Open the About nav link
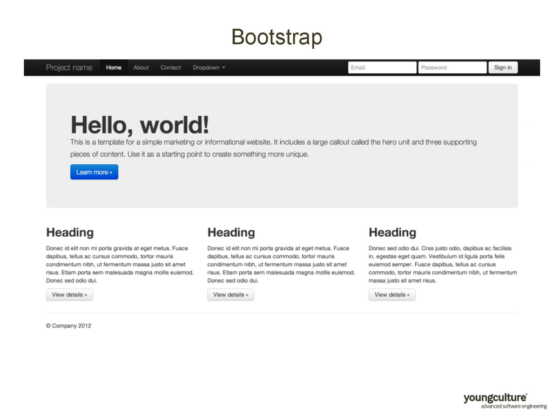 click(141, 68)
